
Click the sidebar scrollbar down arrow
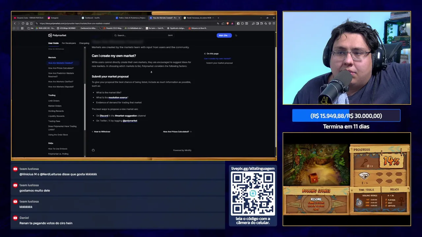coord(85,156)
